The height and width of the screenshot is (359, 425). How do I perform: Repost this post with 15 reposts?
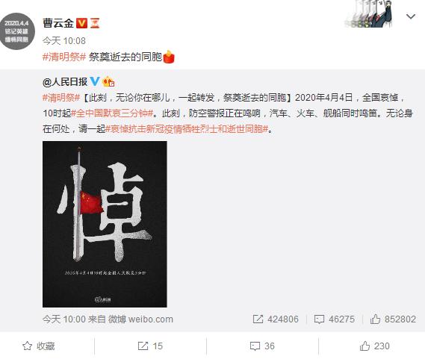(150, 346)
